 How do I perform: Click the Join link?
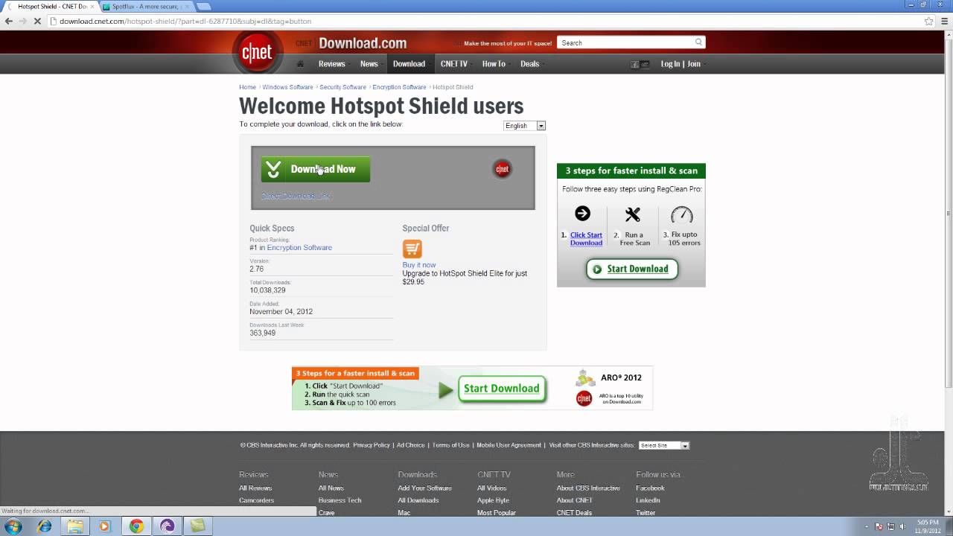(694, 64)
